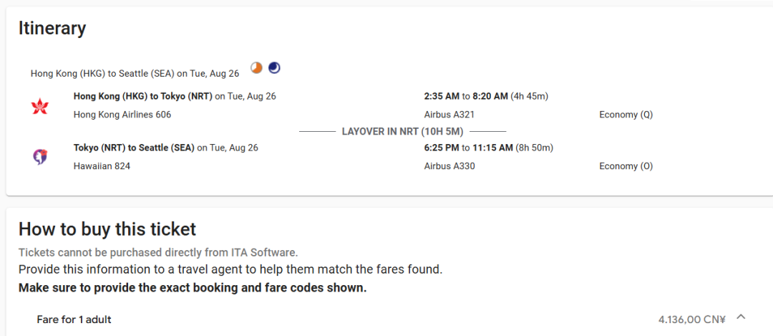Click the Itinerary heading
Image resolution: width=773 pixels, height=336 pixels.
pyautogui.click(x=52, y=28)
